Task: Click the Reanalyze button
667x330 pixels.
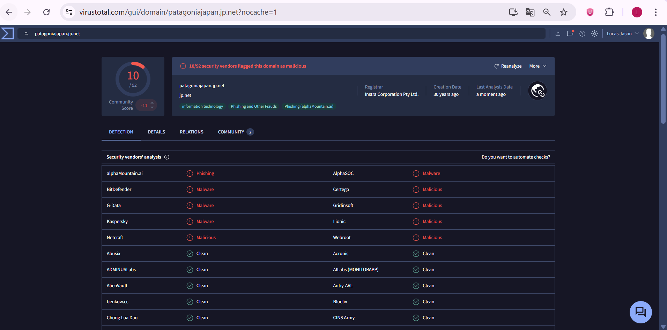Action: click(508, 66)
